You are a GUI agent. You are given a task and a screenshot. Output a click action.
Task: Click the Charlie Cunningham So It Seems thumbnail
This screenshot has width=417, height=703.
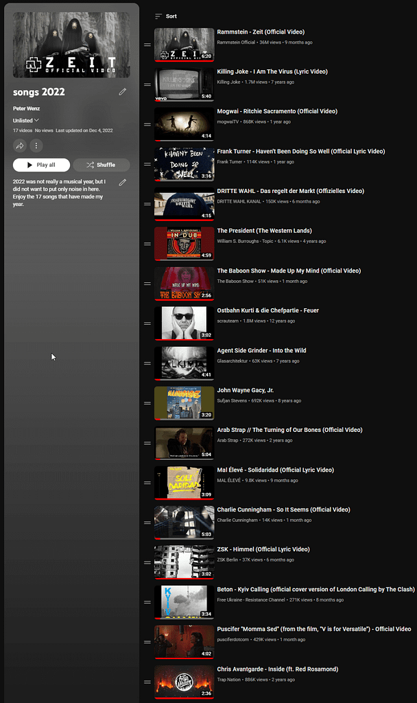click(x=184, y=522)
